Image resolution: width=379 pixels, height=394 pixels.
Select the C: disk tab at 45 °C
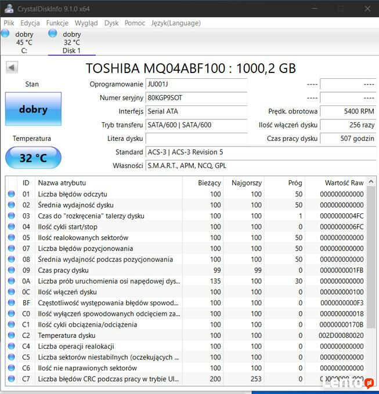point(24,42)
